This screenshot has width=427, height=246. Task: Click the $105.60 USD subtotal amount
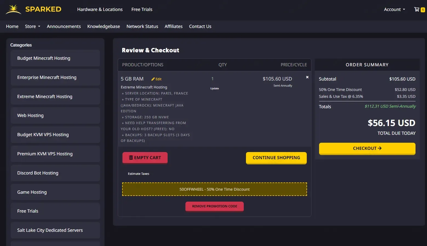402,79
